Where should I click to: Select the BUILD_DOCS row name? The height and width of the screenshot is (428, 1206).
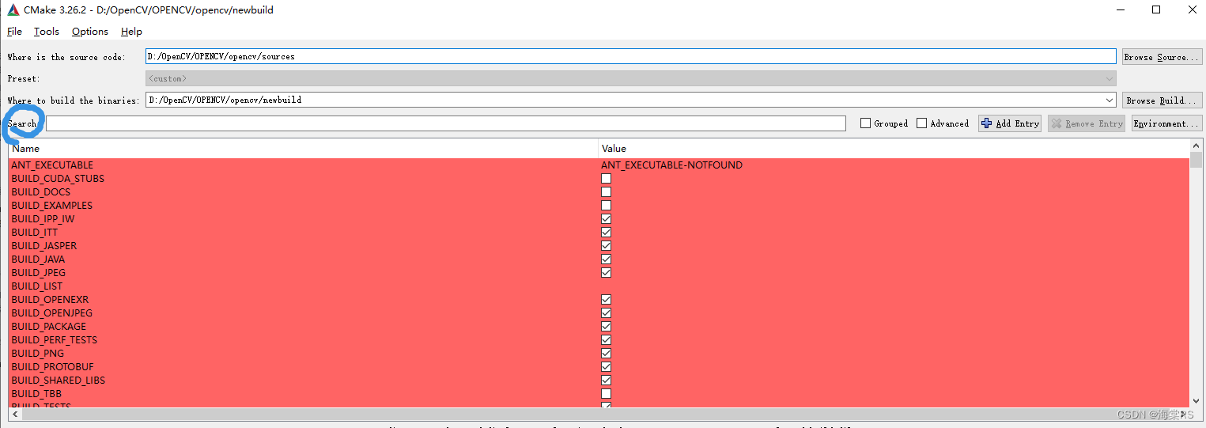coord(41,192)
